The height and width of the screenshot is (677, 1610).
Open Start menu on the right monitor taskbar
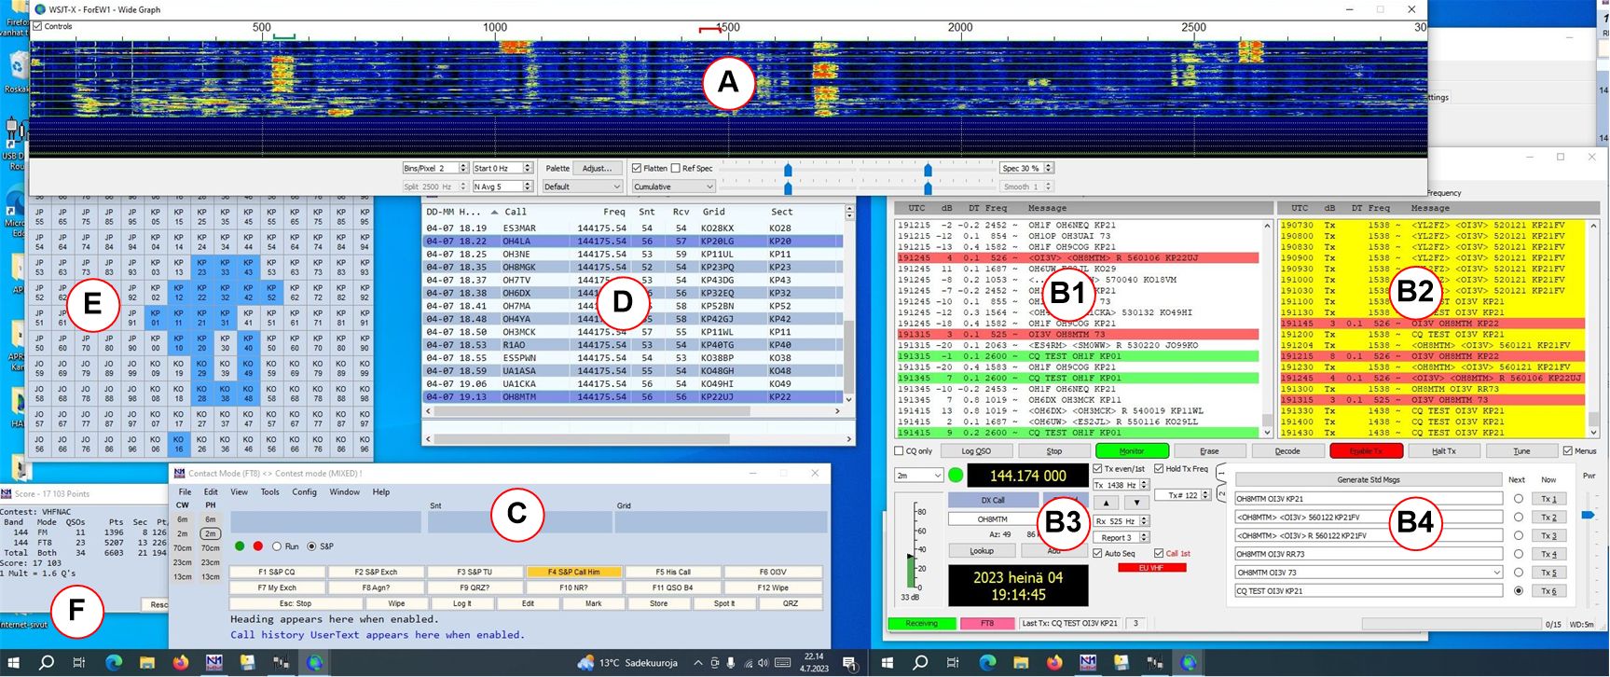tap(887, 663)
